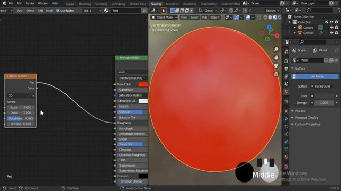Open the Particles properties tab

coord(286,126)
